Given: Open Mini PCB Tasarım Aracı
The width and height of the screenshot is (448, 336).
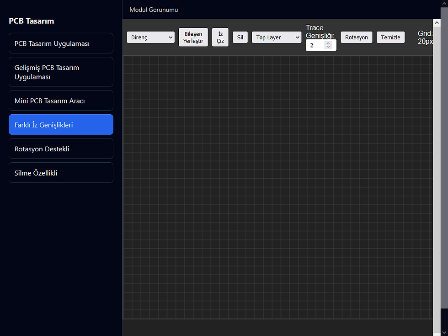Looking at the screenshot, I should coord(61,101).
